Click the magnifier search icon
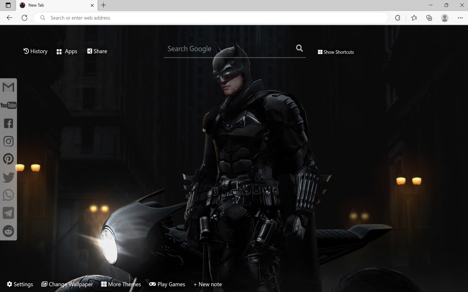 click(299, 48)
